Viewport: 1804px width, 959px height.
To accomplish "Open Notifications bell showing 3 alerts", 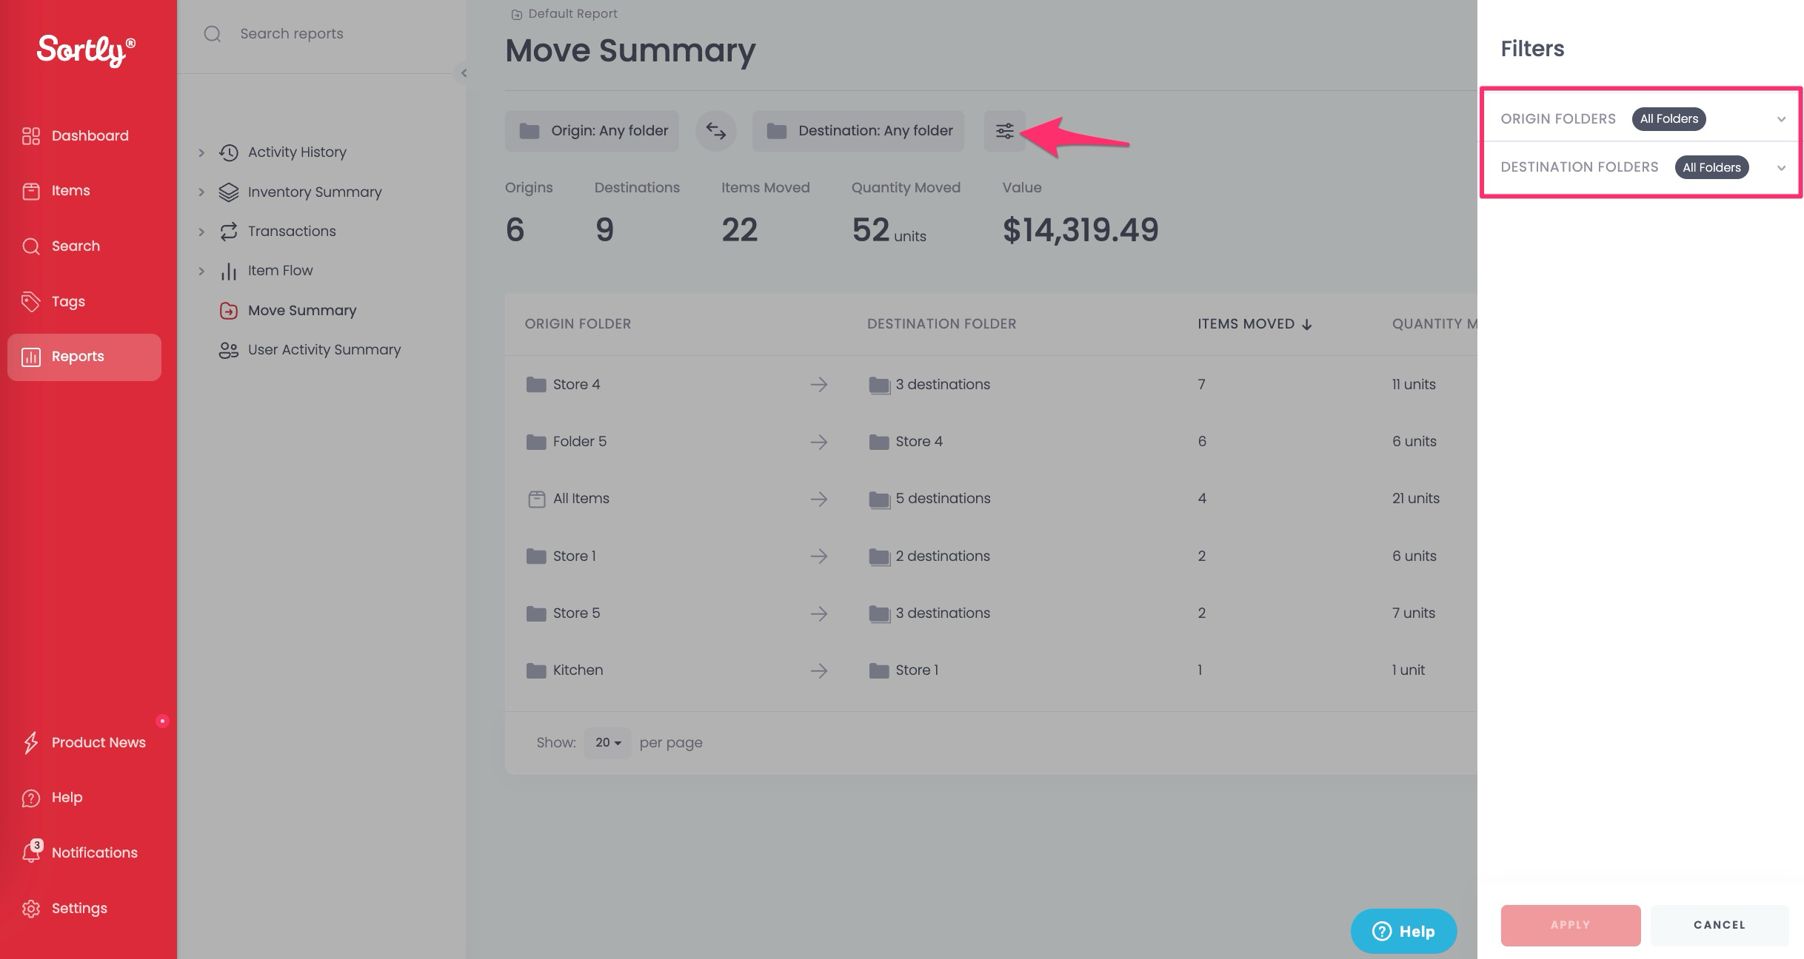I will pyautogui.click(x=31, y=852).
